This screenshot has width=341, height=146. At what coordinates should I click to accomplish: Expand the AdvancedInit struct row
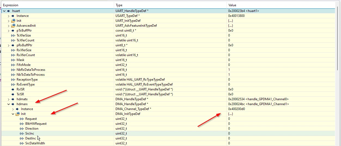coord(8,26)
